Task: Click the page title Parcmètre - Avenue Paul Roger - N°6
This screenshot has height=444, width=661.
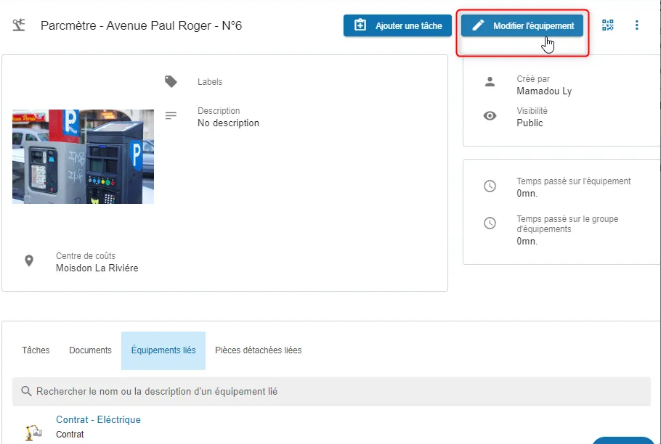Action: pos(141,25)
